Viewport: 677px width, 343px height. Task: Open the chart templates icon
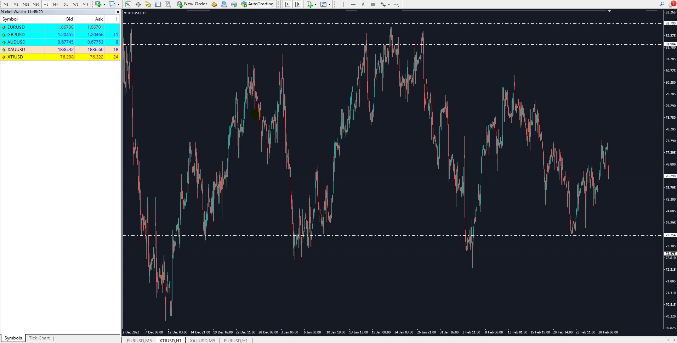tap(323, 4)
